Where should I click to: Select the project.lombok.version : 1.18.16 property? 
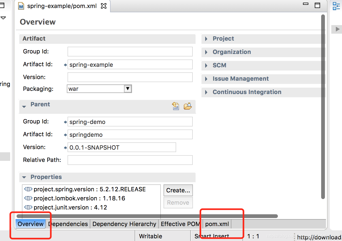click(75, 198)
